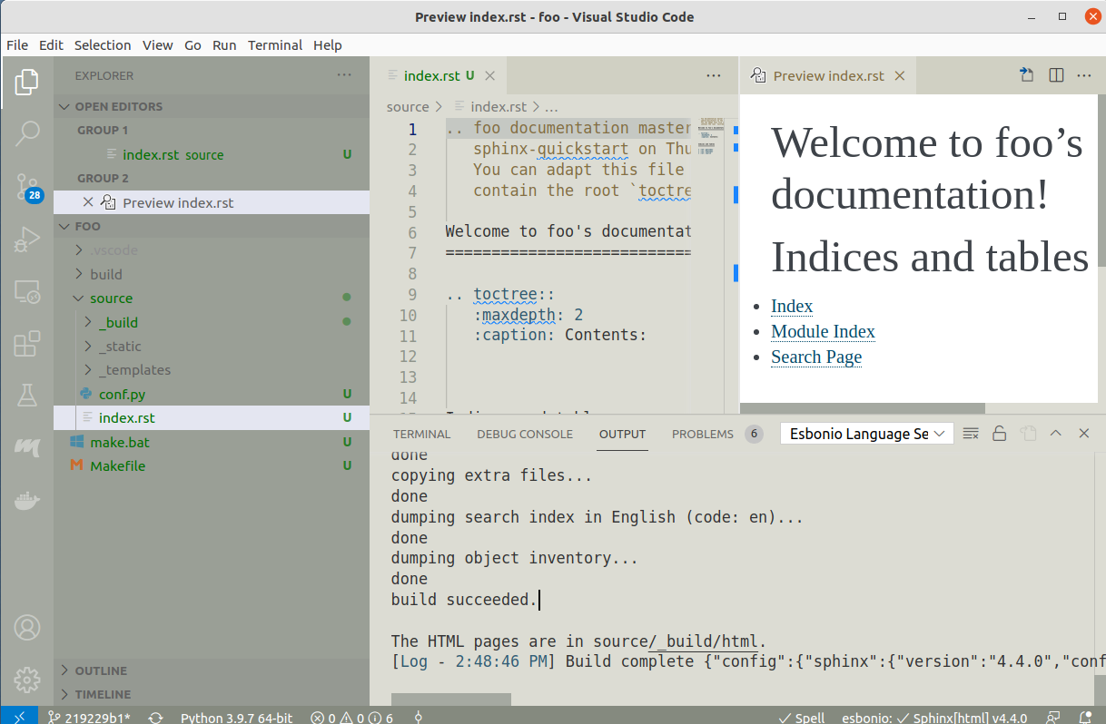Open the Output channel dropdown showing Esbonio
This screenshot has height=724, width=1106.
[865, 434]
